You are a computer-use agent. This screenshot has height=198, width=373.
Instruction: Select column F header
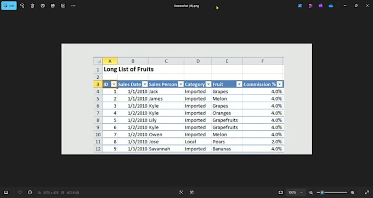point(263,61)
